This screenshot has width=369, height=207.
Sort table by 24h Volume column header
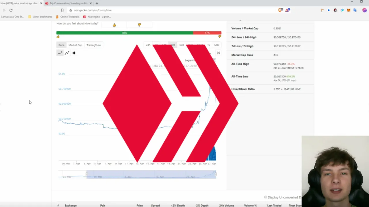click(227, 206)
